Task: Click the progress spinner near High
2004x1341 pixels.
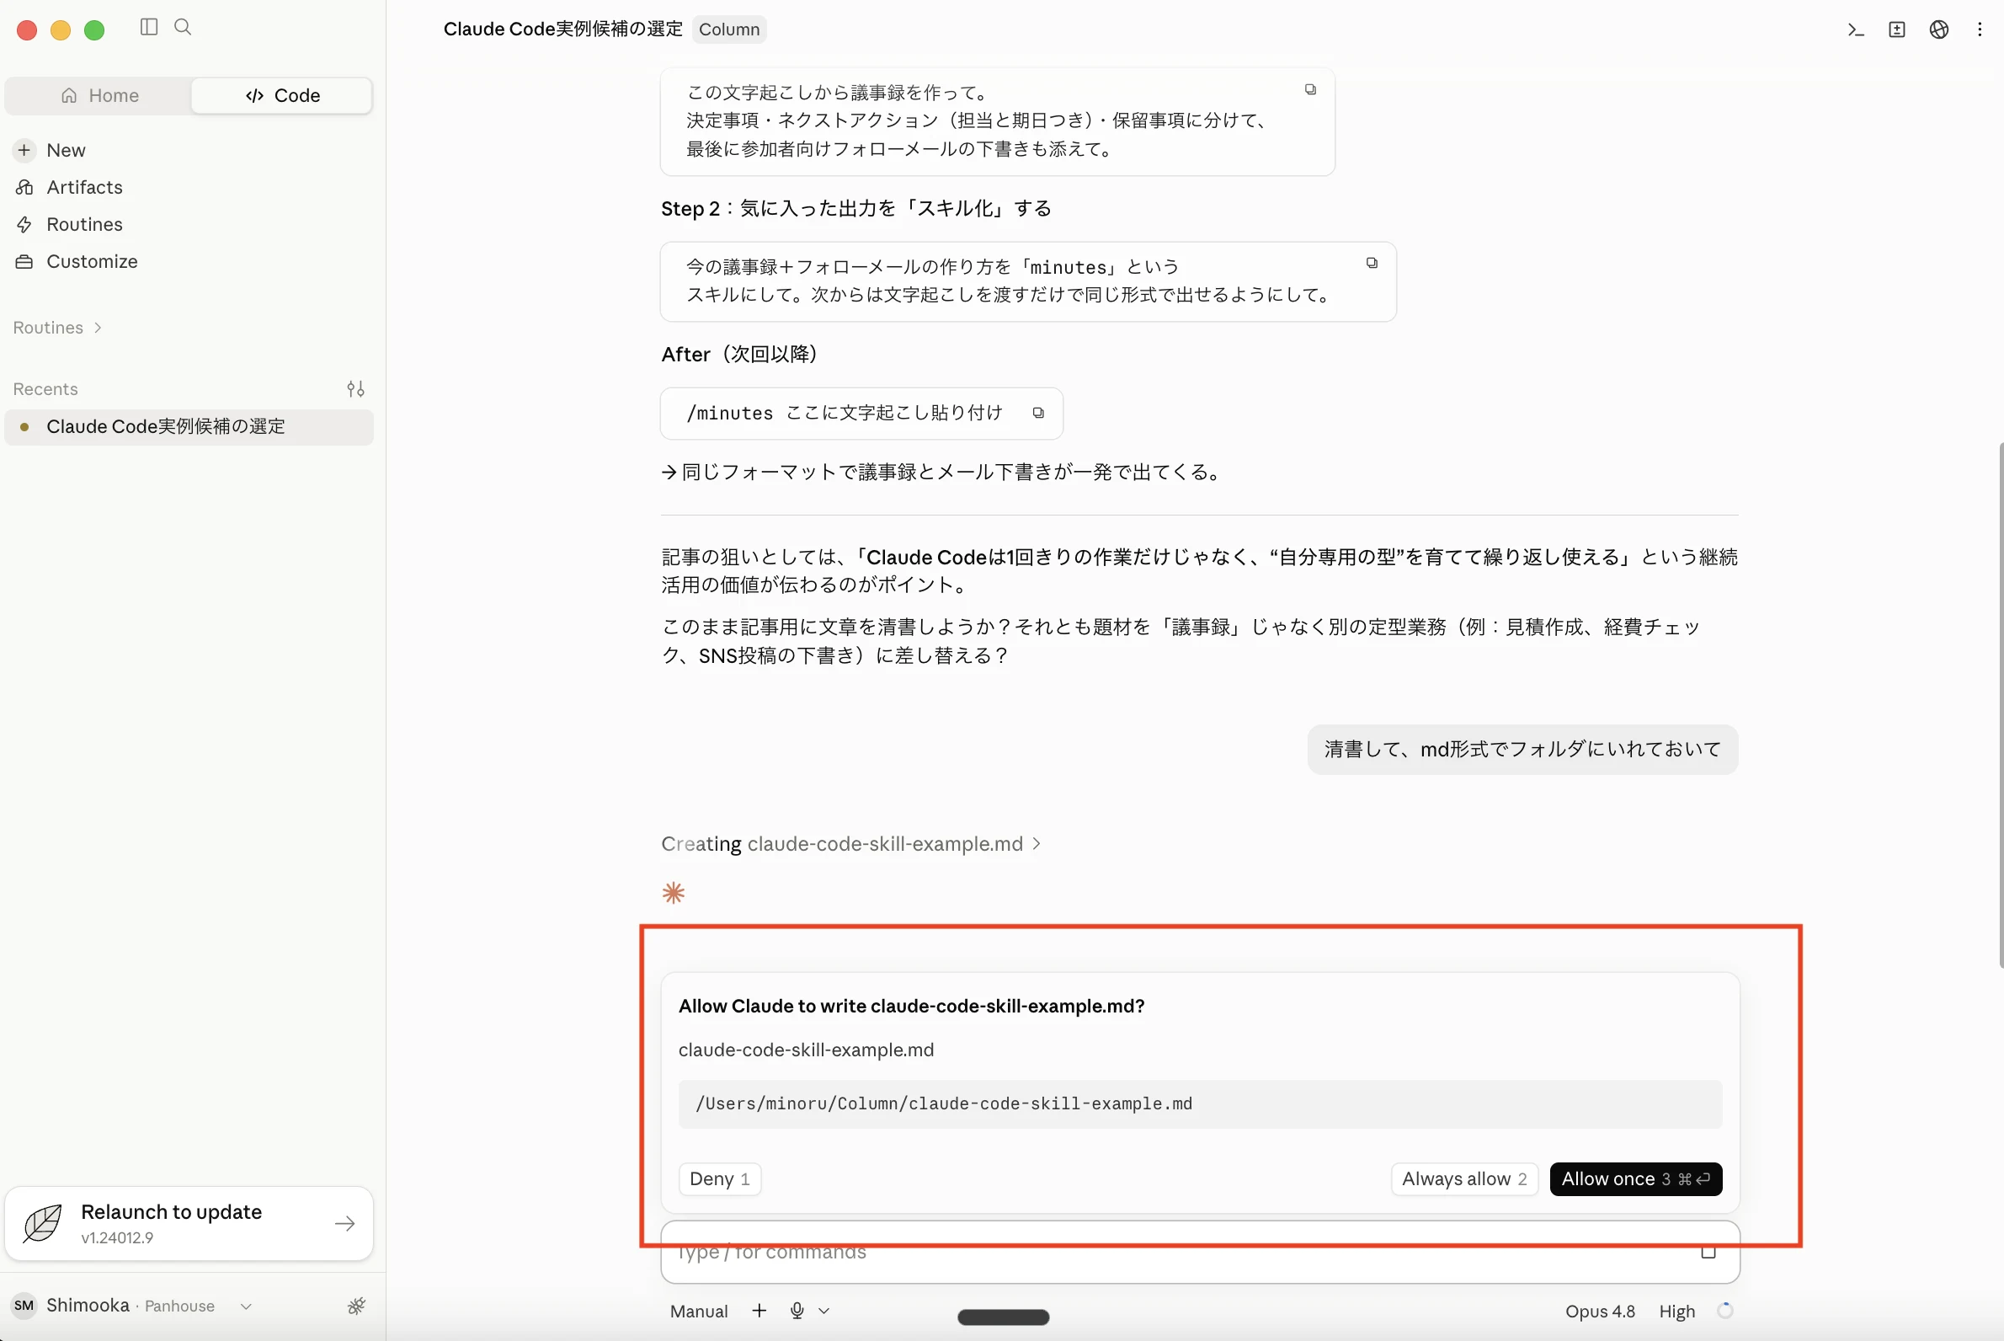Action: tap(1724, 1311)
